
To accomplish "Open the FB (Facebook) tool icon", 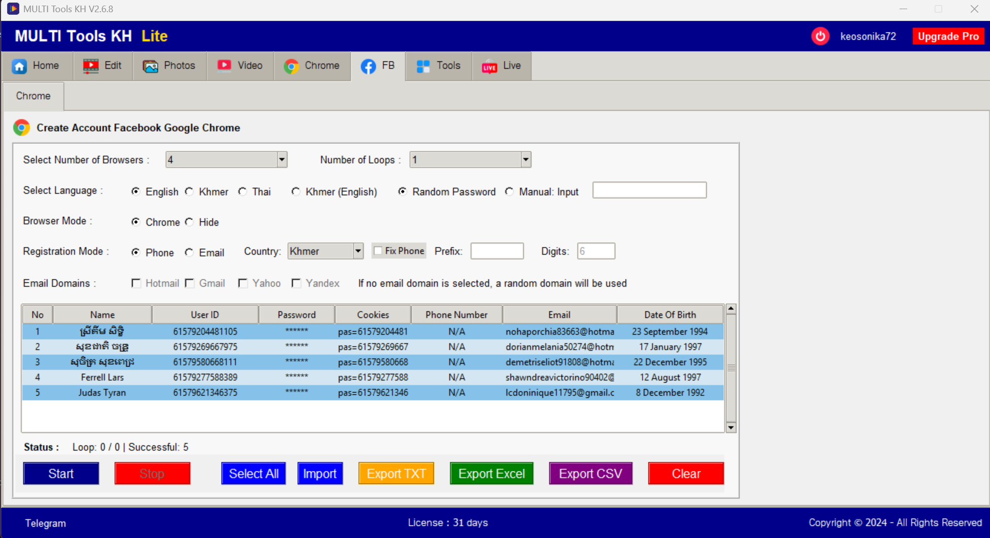I will [367, 66].
